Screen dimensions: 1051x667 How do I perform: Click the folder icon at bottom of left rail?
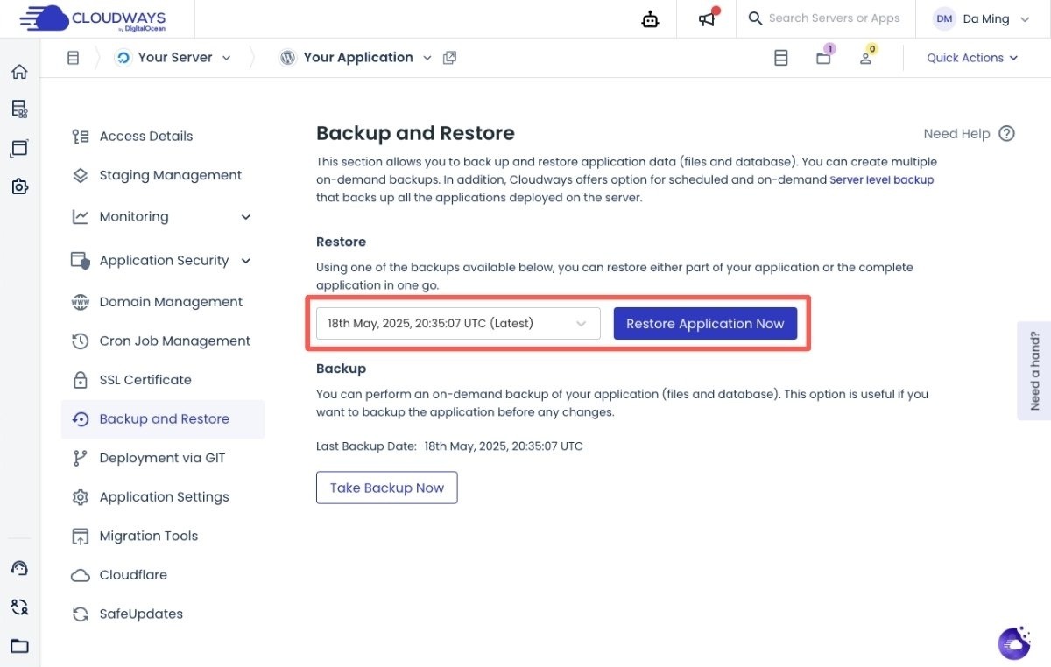point(19,647)
